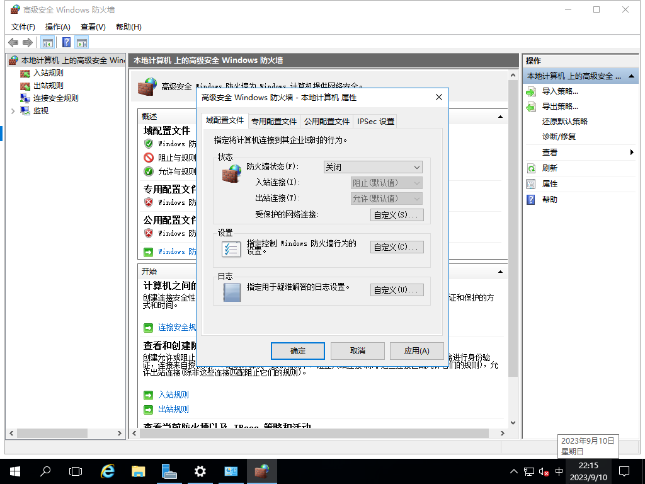This screenshot has height=484, width=645.
Task: Open Server Manager from taskbar
Action: (x=169, y=471)
